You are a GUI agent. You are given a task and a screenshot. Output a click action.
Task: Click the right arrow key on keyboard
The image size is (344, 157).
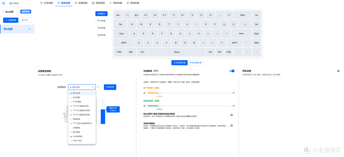coord(256,52)
